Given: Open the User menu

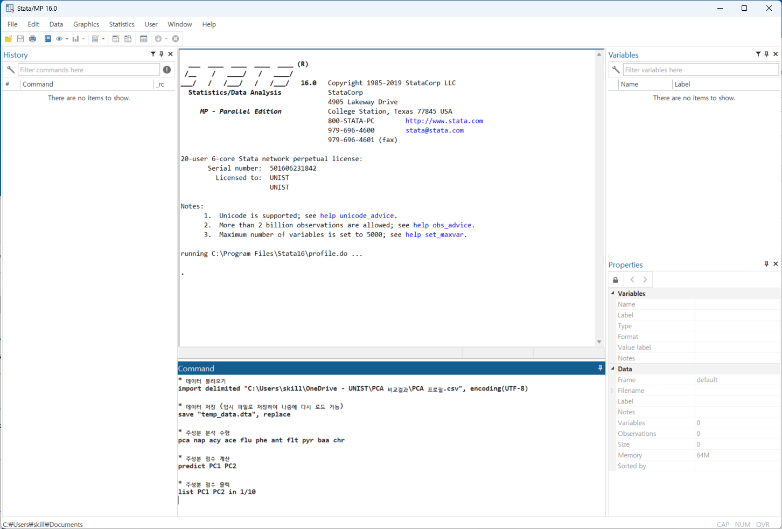Looking at the screenshot, I should tap(151, 24).
